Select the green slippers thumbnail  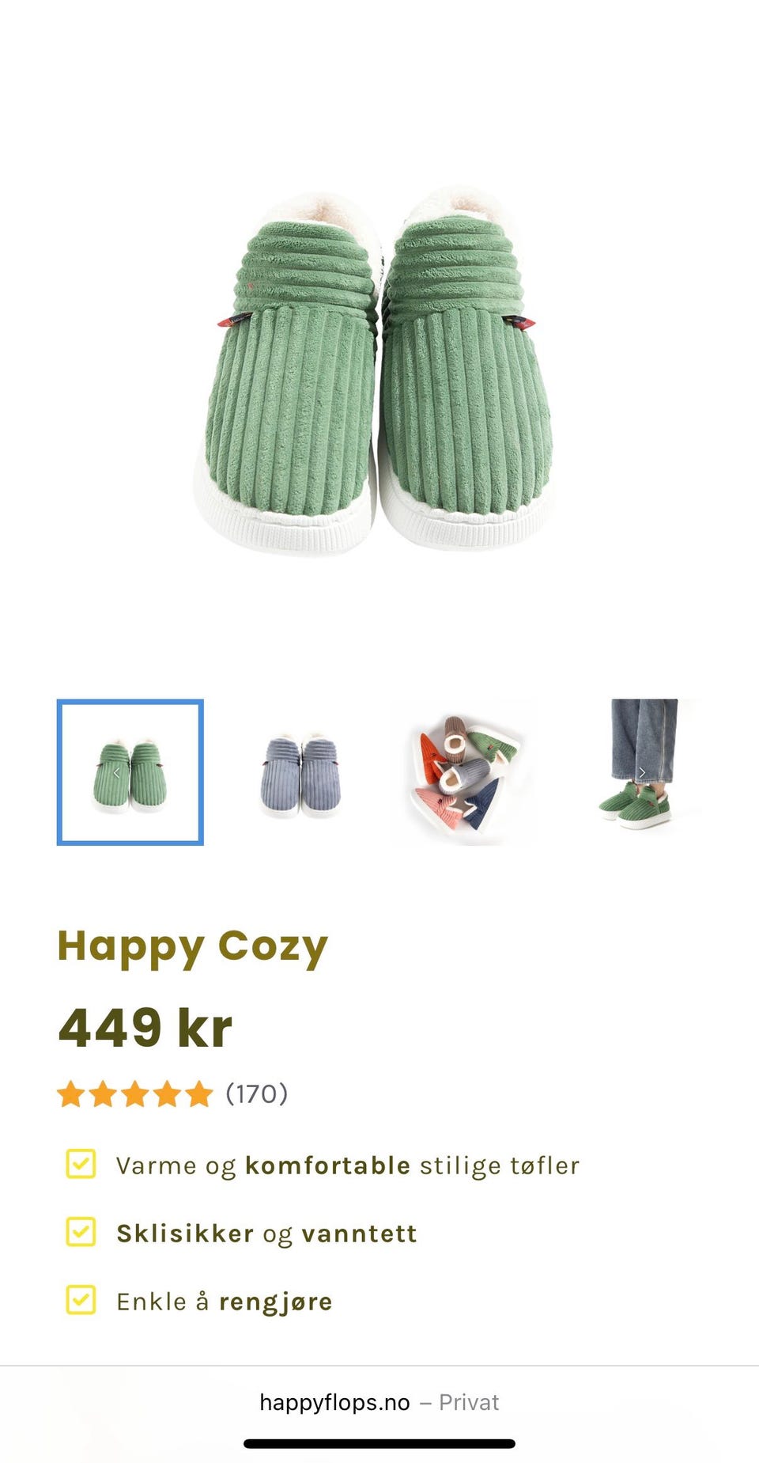(x=130, y=772)
